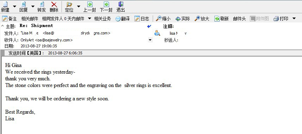Click the 备注 (Remarks) note icon
The width and height of the screenshot is (302, 134).
tap(5, 19)
